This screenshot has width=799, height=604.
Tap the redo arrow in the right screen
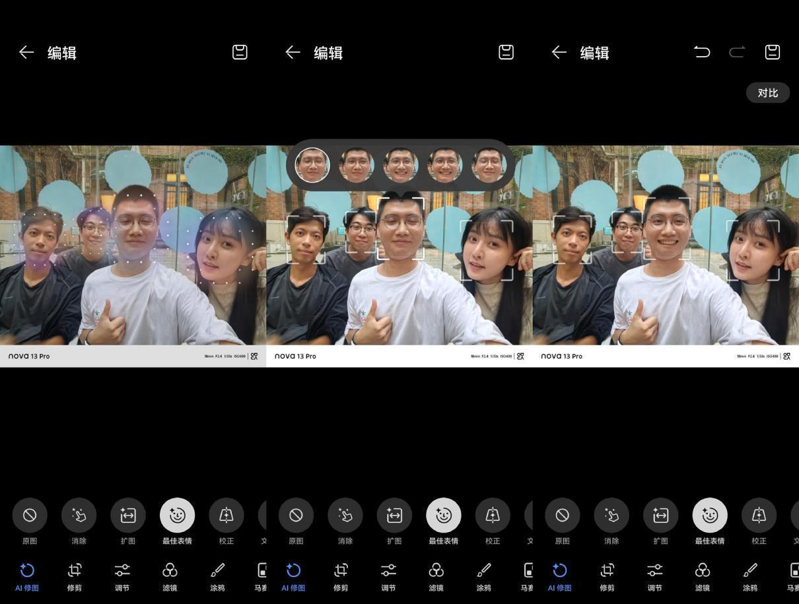[737, 52]
